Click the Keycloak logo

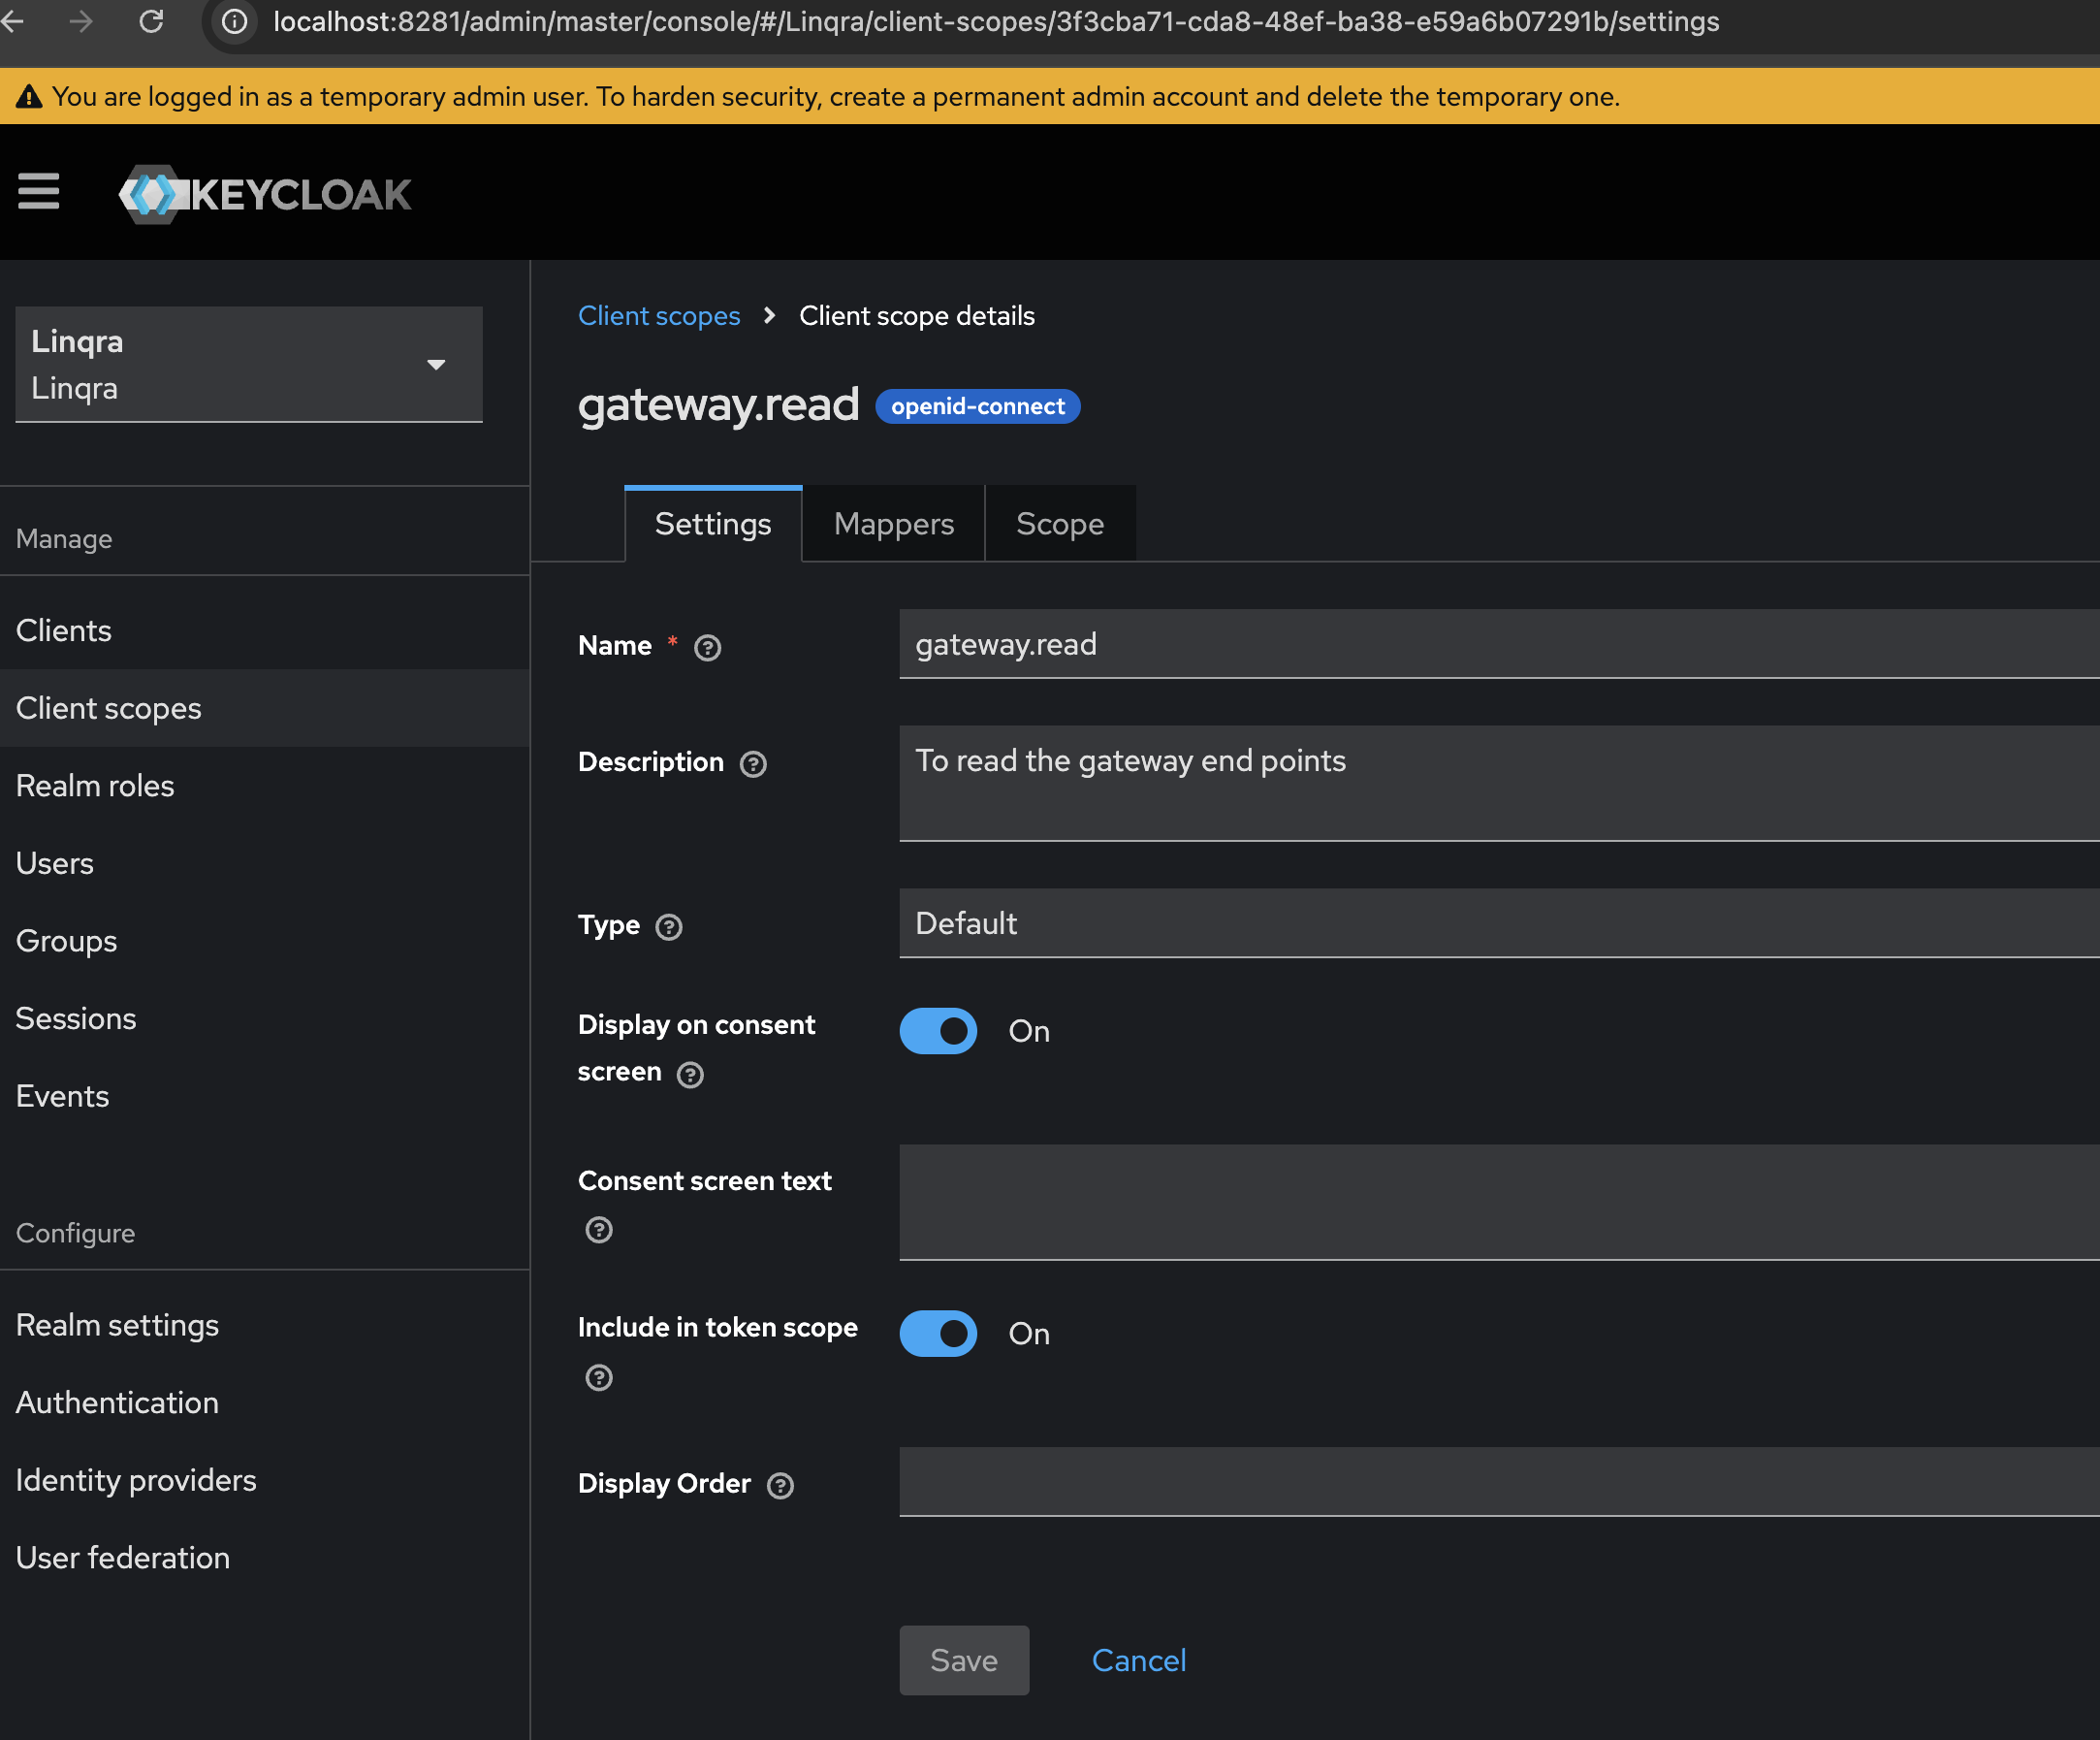coord(265,194)
